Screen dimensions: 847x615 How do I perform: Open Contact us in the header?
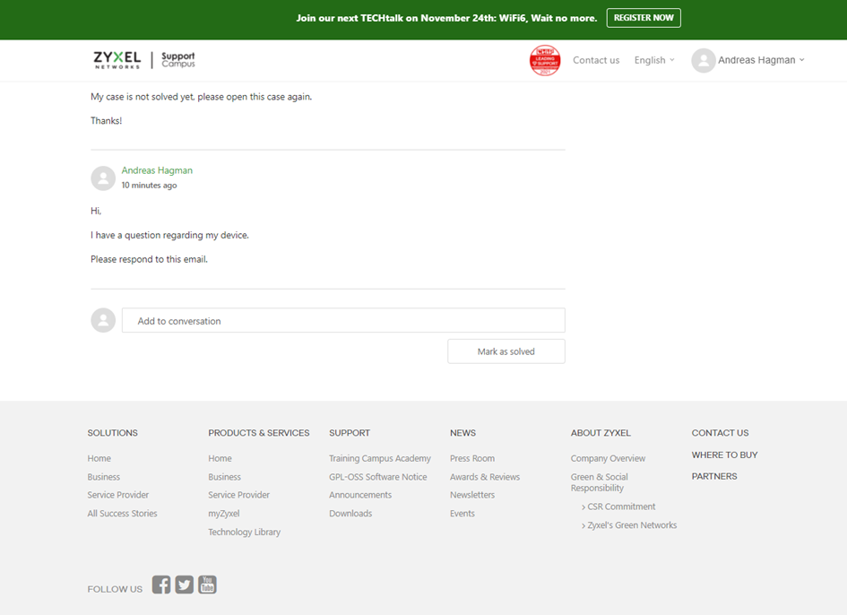(x=596, y=60)
